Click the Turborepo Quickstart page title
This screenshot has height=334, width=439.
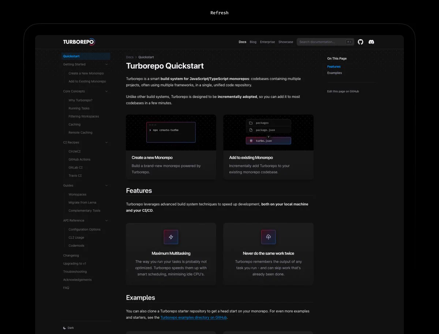click(x=165, y=66)
